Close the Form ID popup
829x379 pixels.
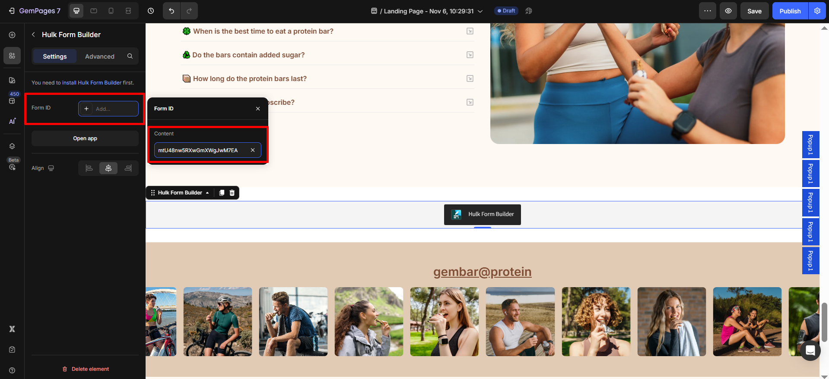coord(258,109)
